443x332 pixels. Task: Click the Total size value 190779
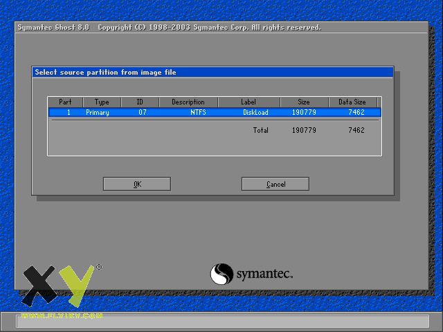pos(304,130)
